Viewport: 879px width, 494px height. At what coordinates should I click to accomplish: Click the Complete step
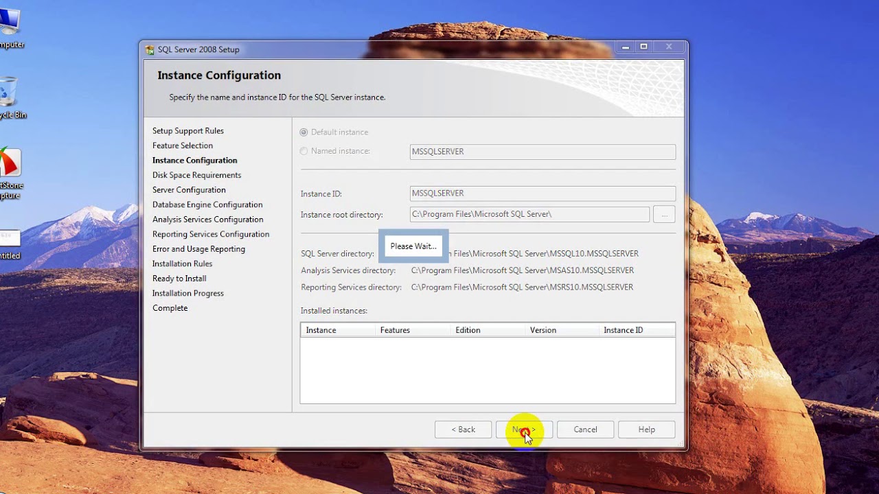[170, 308]
